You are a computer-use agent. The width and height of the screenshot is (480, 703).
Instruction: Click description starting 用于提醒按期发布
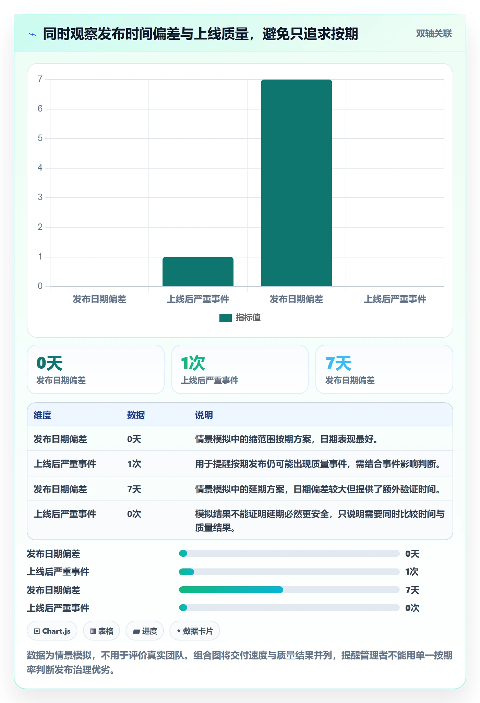[x=318, y=464]
